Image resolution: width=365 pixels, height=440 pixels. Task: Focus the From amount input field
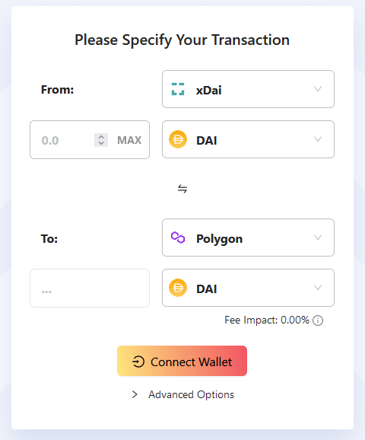pyautogui.click(x=66, y=140)
